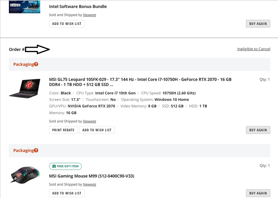
Task: Add MSI GL75 Leopard to wish list
Action: (97, 130)
